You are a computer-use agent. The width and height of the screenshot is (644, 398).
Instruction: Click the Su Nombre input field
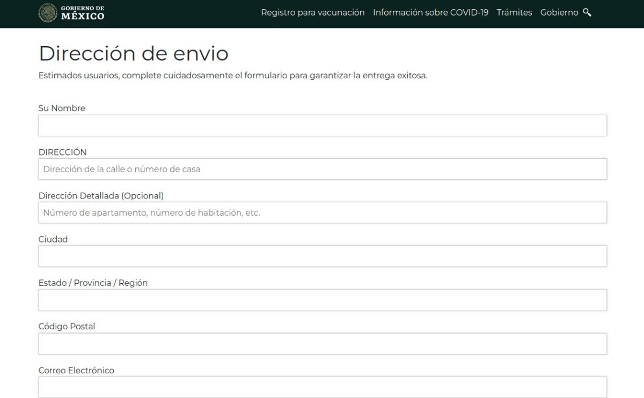(x=322, y=125)
